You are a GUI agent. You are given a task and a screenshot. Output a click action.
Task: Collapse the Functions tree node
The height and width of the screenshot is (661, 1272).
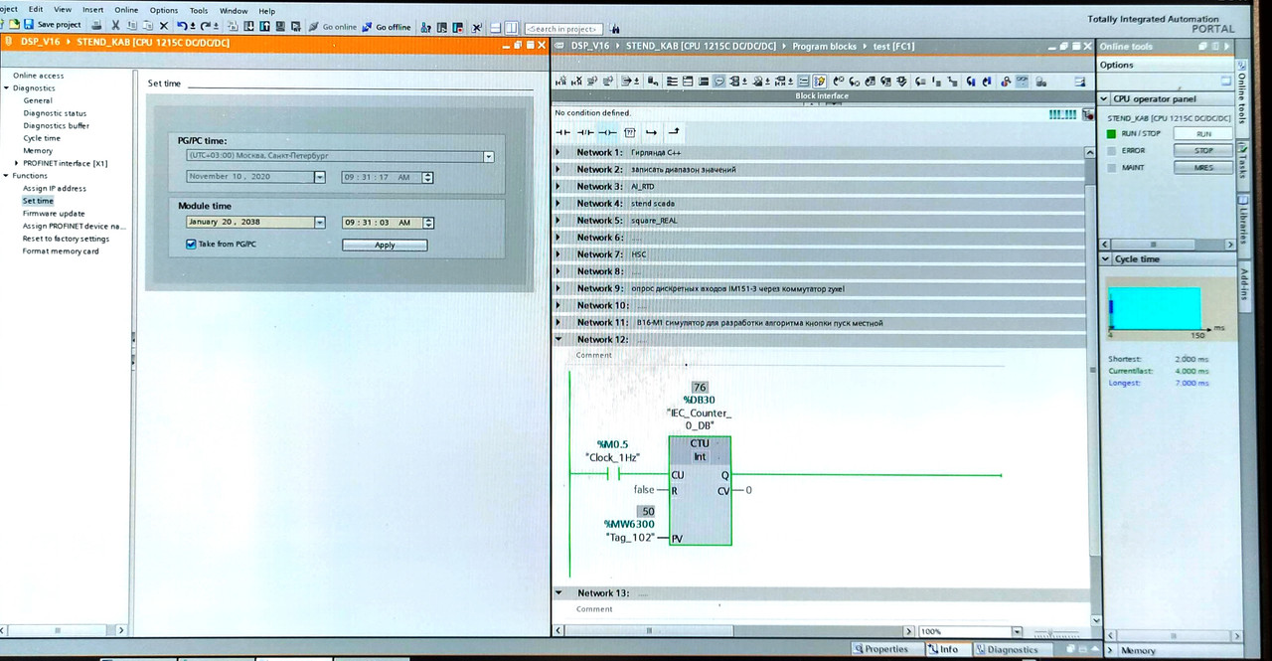click(5, 176)
